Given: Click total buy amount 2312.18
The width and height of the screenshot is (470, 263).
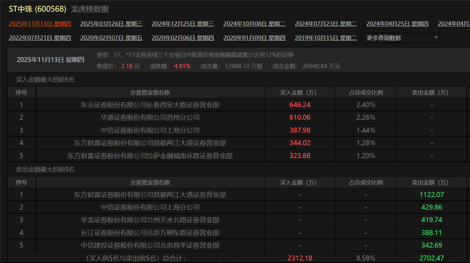Looking at the screenshot, I should [x=300, y=258].
